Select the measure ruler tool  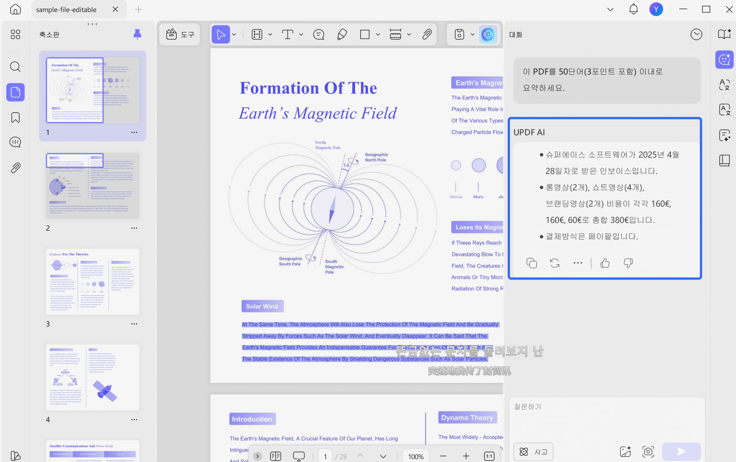pyautogui.click(x=395, y=34)
